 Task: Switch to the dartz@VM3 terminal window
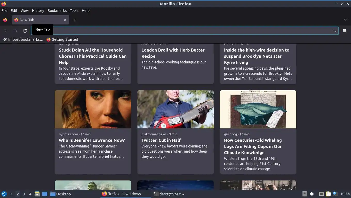(169, 194)
